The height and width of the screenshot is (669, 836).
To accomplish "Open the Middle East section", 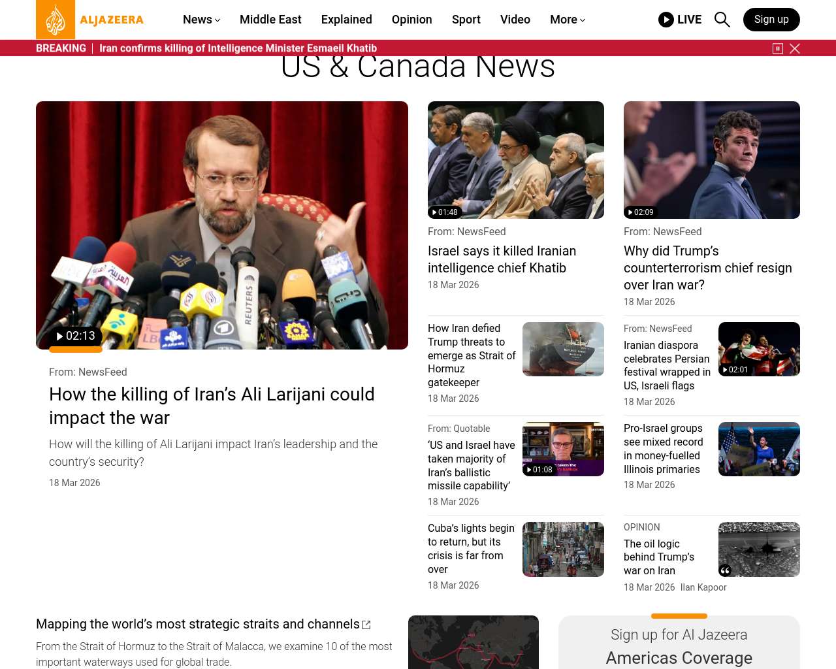I will coord(270,20).
